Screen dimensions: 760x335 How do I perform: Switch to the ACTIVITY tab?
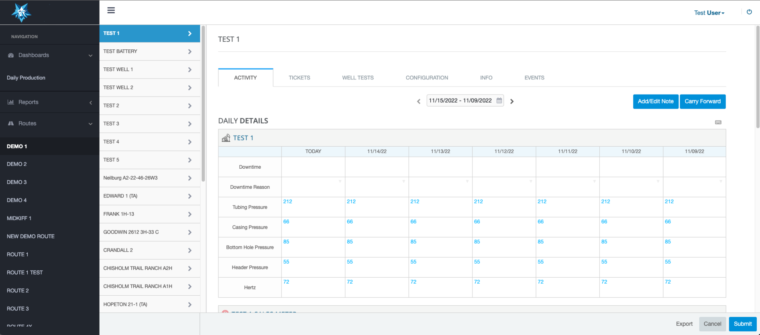pyautogui.click(x=245, y=78)
